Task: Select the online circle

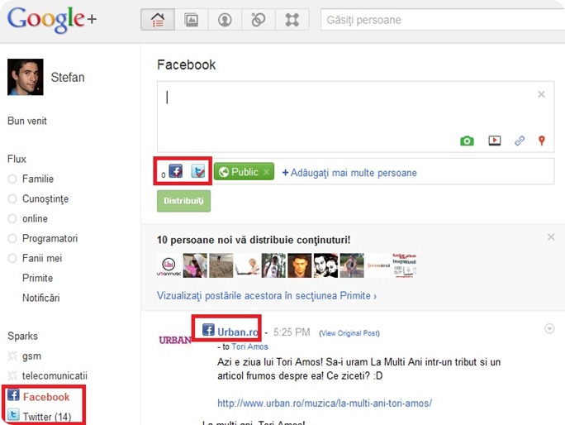Action: point(35,218)
